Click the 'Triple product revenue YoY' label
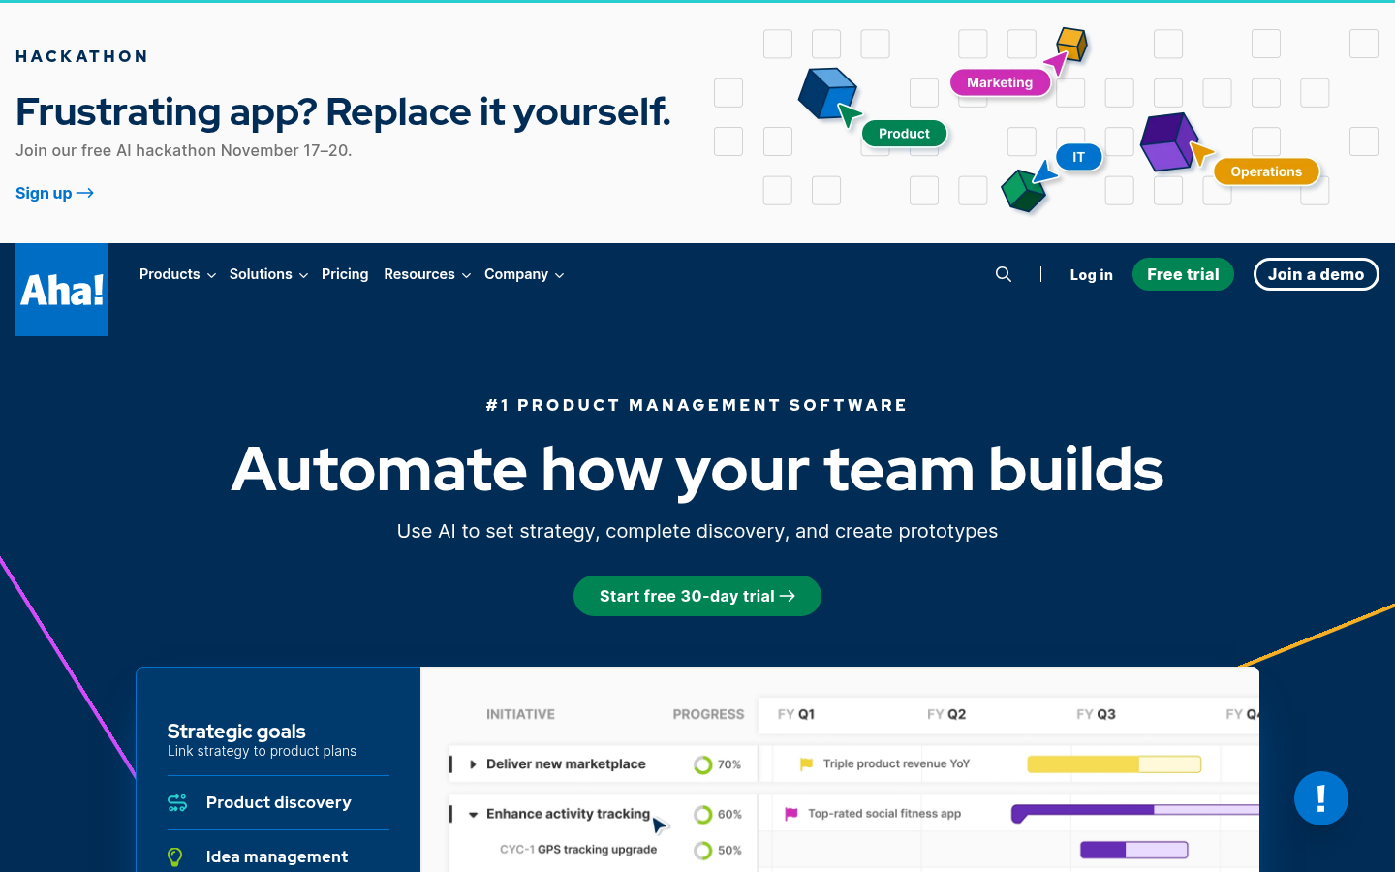Screen dimensions: 1395x872 (896, 763)
